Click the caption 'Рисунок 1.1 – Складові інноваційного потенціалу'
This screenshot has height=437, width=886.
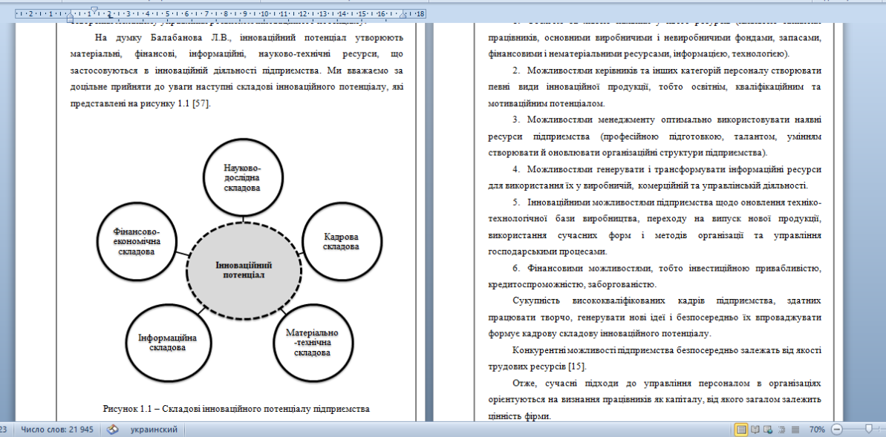(x=236, y=408)
